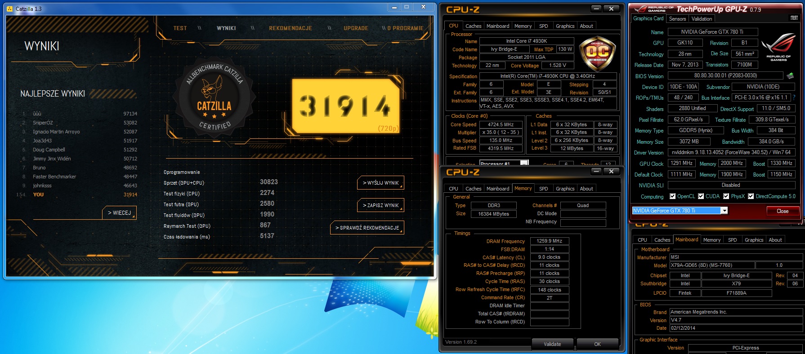Image resolution: width=805 pixels, height=354 pixels.
Task: Click the Memory Size 16384 MBytes field
Action: point(493,214)
